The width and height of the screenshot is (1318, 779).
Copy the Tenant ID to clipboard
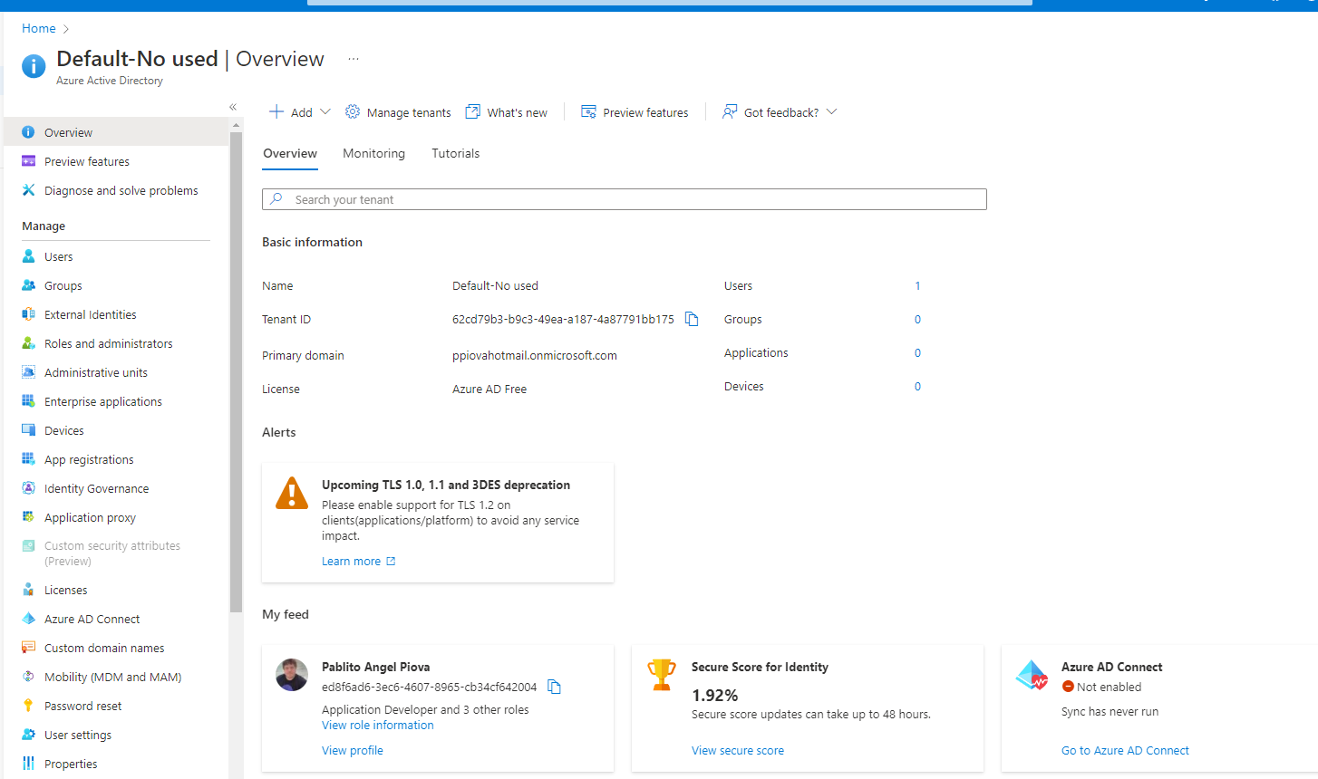[692, 319]
